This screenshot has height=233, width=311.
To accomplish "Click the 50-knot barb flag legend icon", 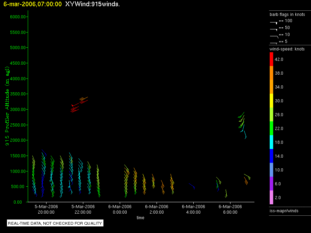I will point(274,29).
